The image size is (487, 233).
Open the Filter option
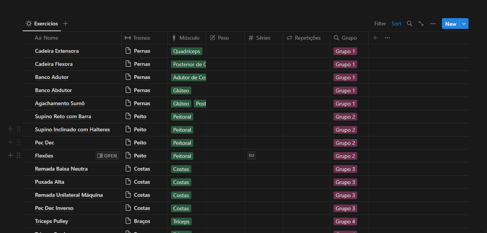(380, 24)
